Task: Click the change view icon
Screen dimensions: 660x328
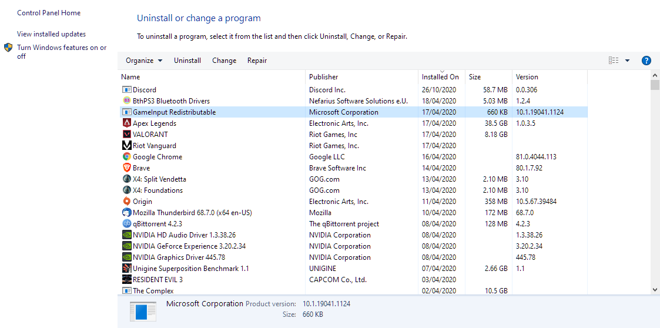Action: coord(614,61)
